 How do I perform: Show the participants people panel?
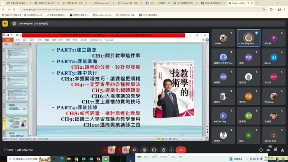[268, 150]
